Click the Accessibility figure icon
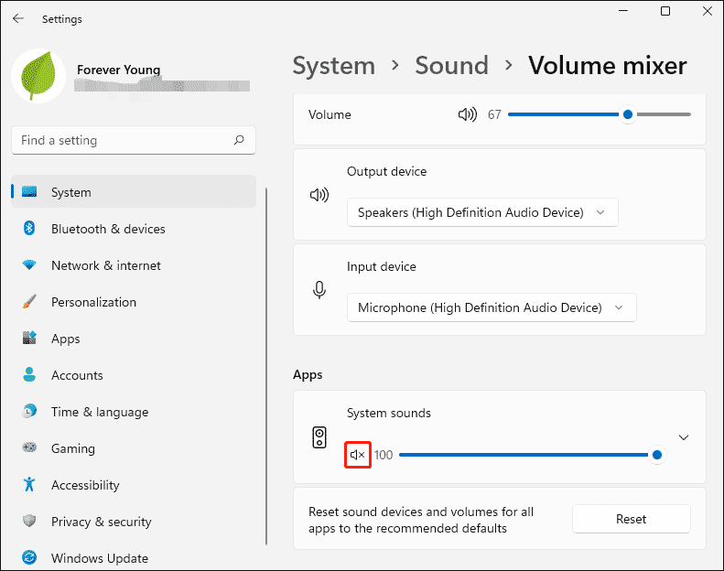 tap(29, 484)
